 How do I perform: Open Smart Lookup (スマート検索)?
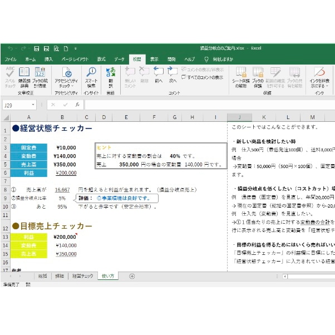pos(91,77)
